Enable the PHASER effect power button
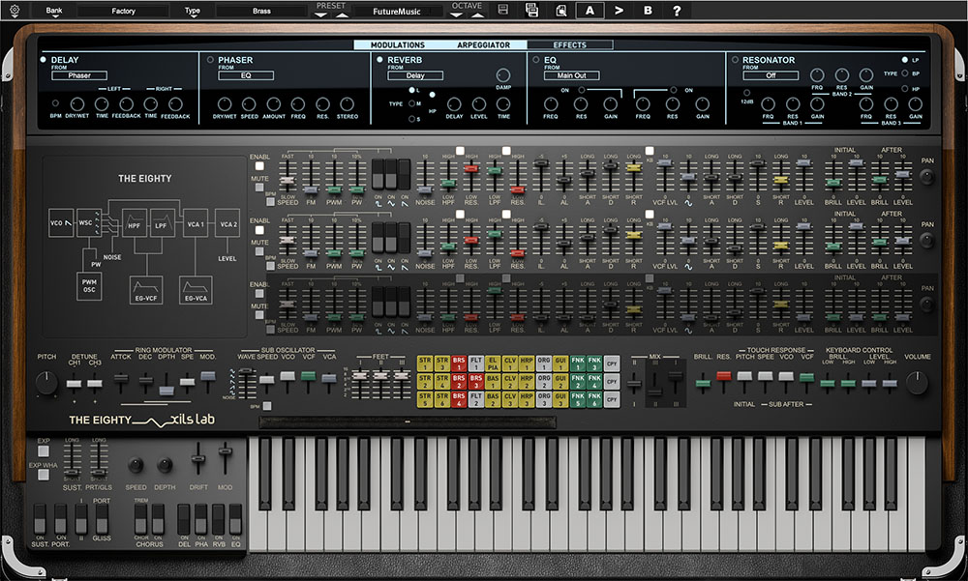This screenshot has width=968, height=581. click(x=210, y=60)
